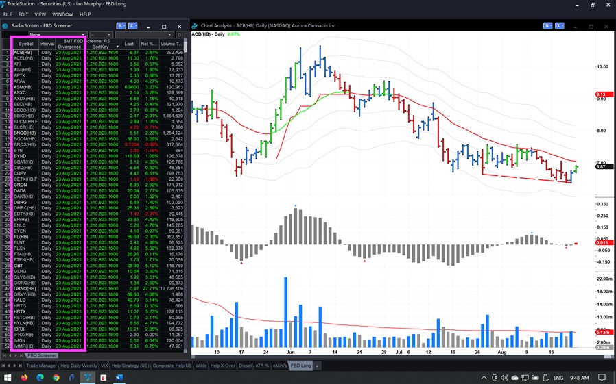Open the VIEW menu

point(40,14)
